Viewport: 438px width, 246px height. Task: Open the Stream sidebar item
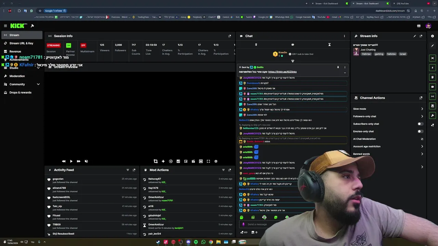(21, 35)
